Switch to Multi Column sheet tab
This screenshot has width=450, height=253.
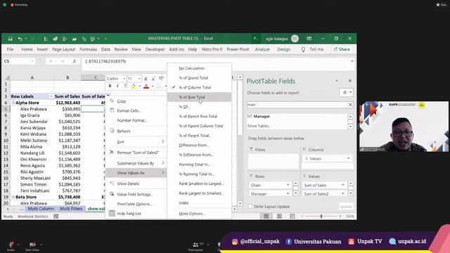41,209
